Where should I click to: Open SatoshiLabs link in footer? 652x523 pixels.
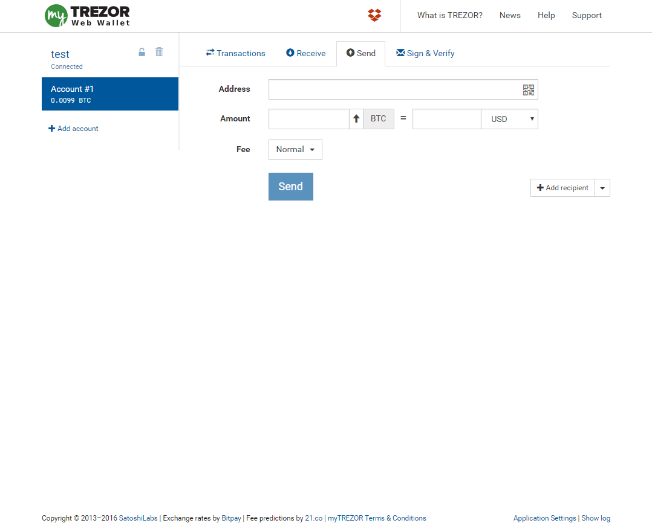(138, 518)
